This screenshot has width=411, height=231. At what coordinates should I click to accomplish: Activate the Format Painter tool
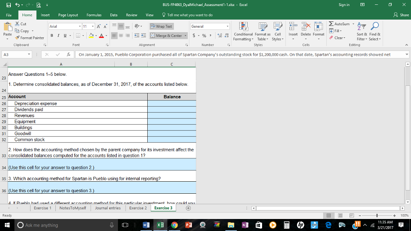[x=29, y=38]
